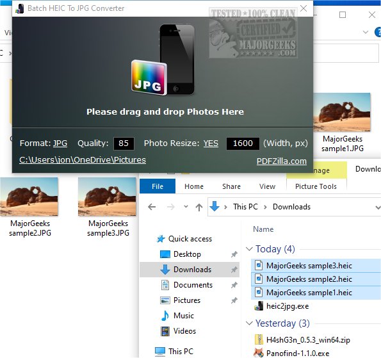Open the PDFZilla.com link
Screen dimensions: 381x358
(x=282, y=161)
